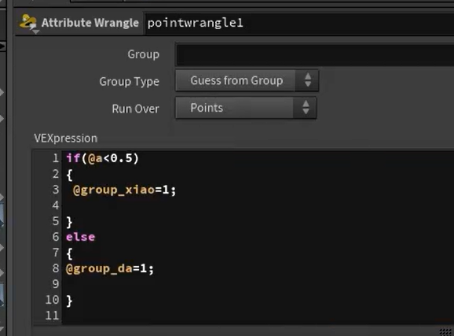The width and height of the screenshot is (454, 336).
Task: Click the closing brace on line 10
Action: 69,301
